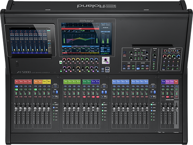The image size is (193, 145).
Task: Tap the first yellow channel scribble strip display
Action: (44, 81)
